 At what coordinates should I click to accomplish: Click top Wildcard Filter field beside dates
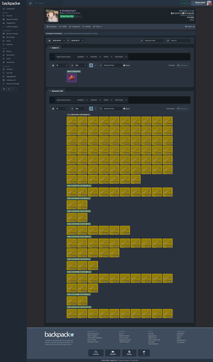tap(154, 40)
